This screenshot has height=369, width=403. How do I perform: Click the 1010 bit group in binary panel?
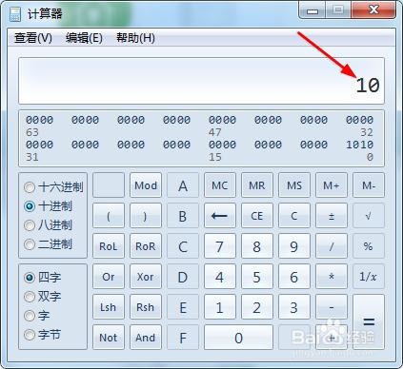(359, 145)
